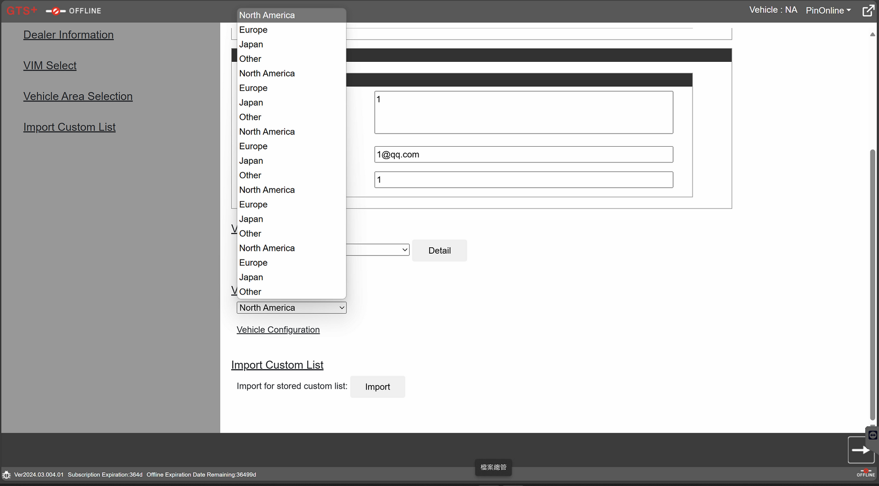Click the OFFLINE status icon in the bottom-right corner
Screen dimensions: 879x486
pos(865,473)
